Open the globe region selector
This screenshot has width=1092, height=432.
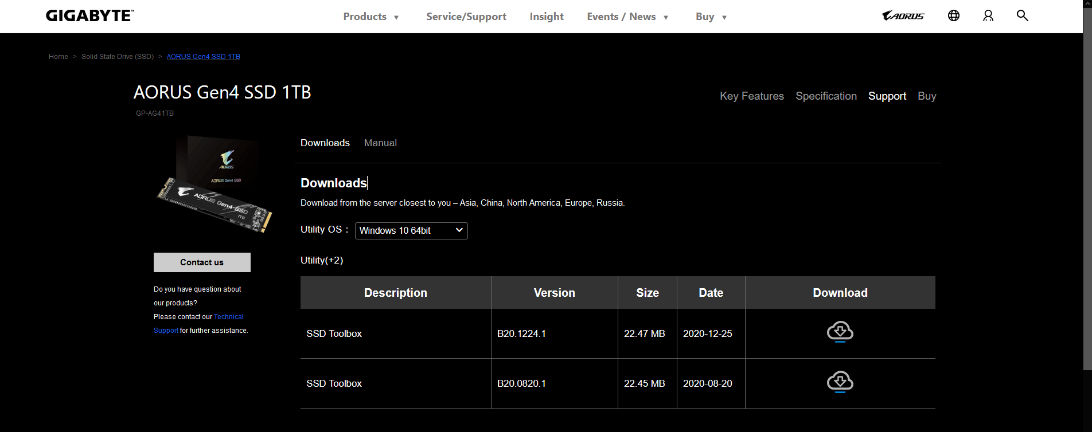click(954, 16)
